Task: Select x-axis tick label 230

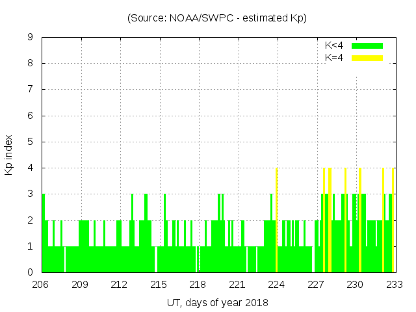Action: click(355, 285)
